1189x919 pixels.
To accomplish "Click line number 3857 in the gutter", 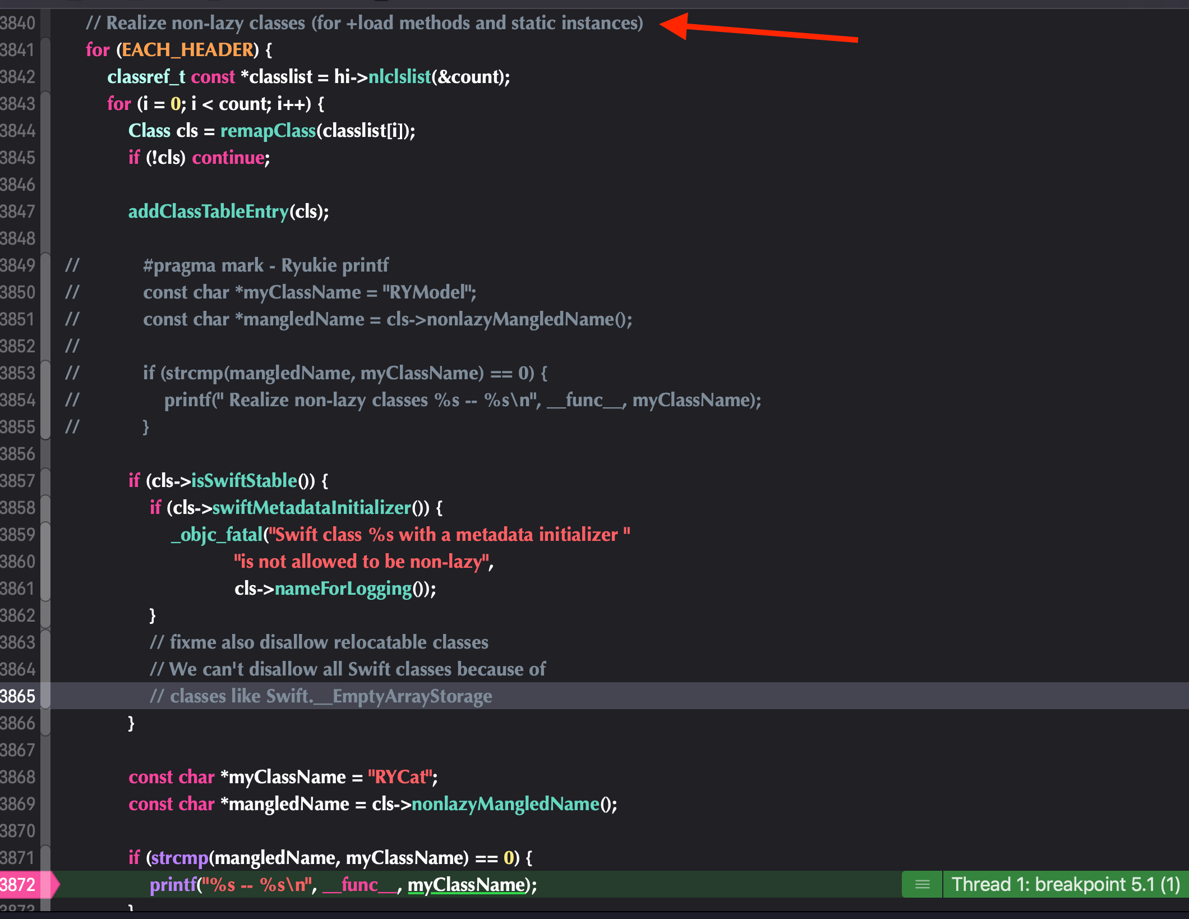I will click(x=18, y=481).
